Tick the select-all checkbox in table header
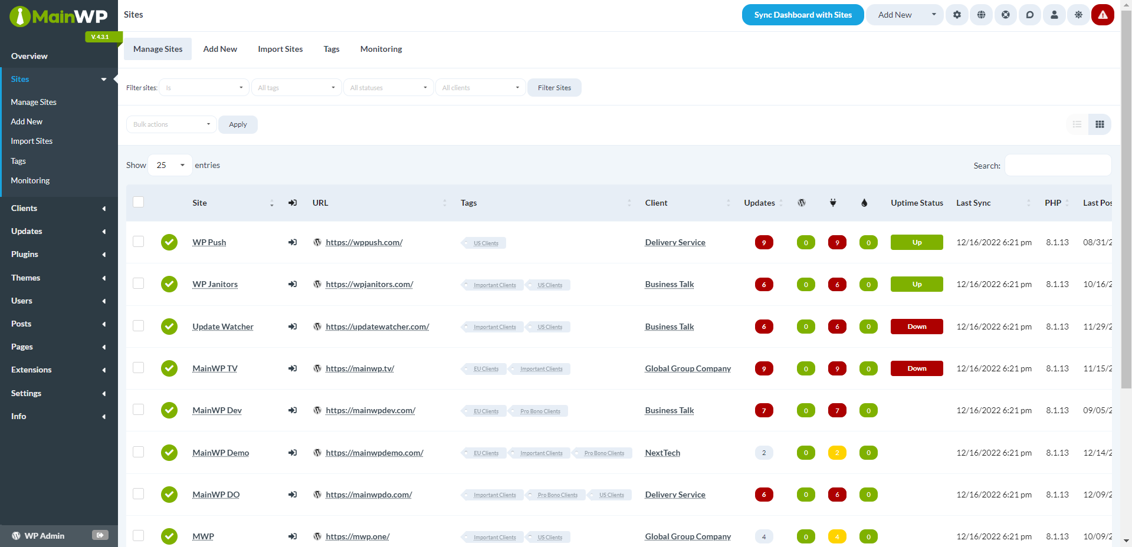The width and height of the screenshot is (1132, 547). [x=139, y=202]
